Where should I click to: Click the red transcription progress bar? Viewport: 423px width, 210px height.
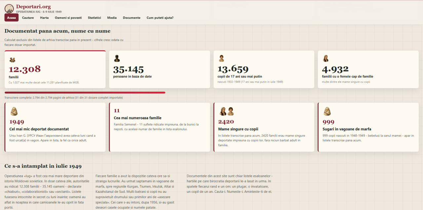[85, 93]
